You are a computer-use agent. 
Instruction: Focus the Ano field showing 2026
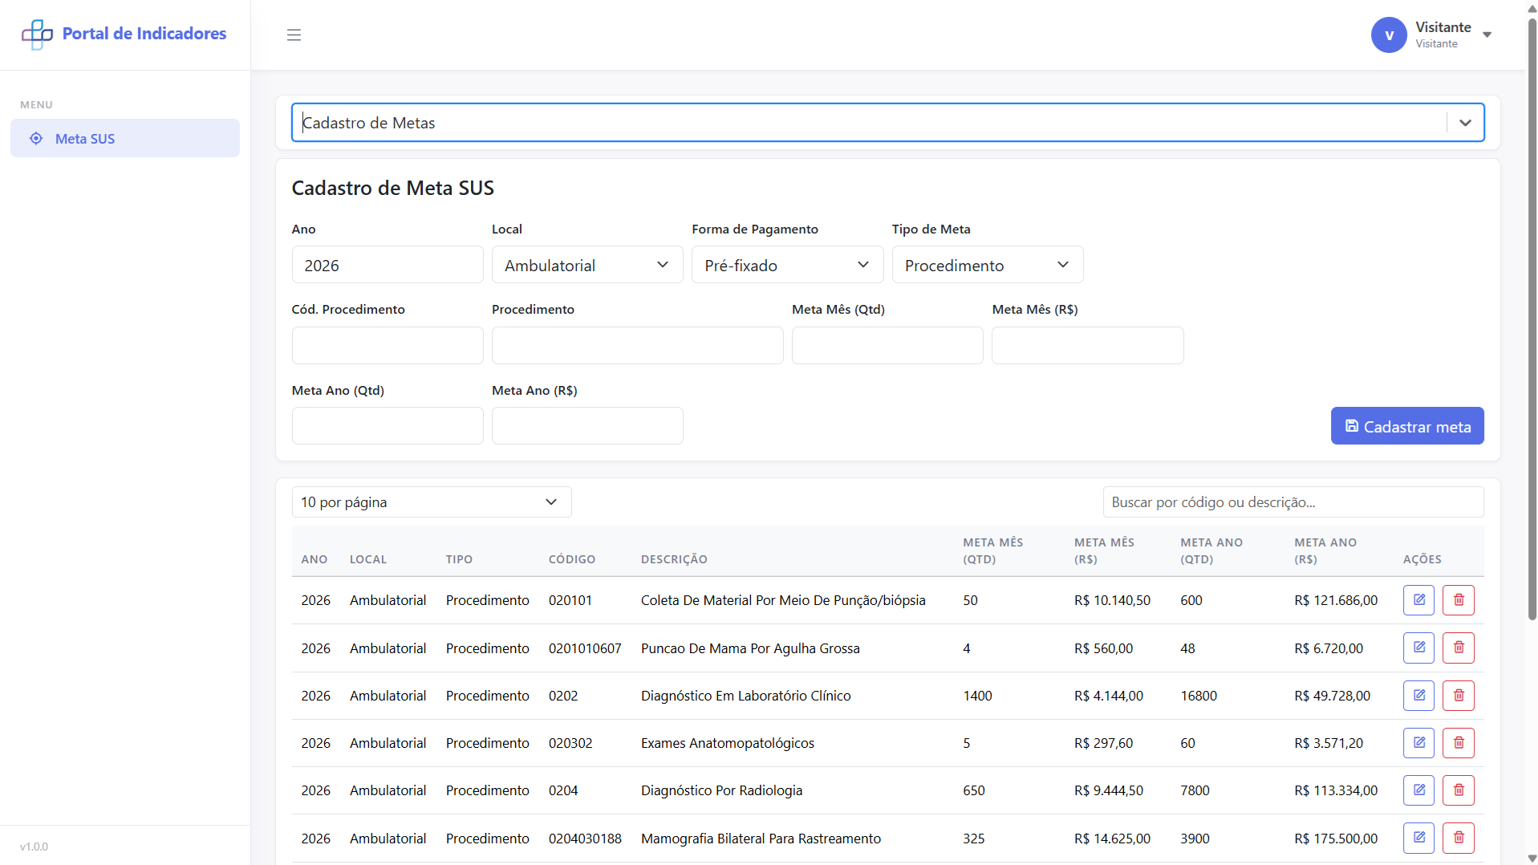pos(388,265)
